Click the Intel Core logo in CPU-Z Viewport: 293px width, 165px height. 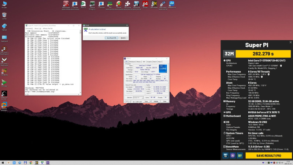[163, 69]
